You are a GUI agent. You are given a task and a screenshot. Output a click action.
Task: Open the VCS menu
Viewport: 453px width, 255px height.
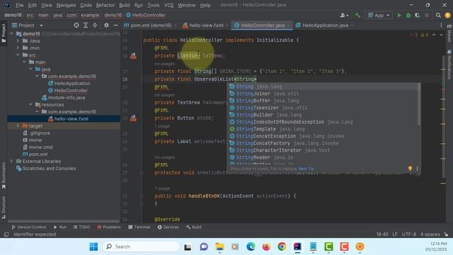tap(168, 5)
